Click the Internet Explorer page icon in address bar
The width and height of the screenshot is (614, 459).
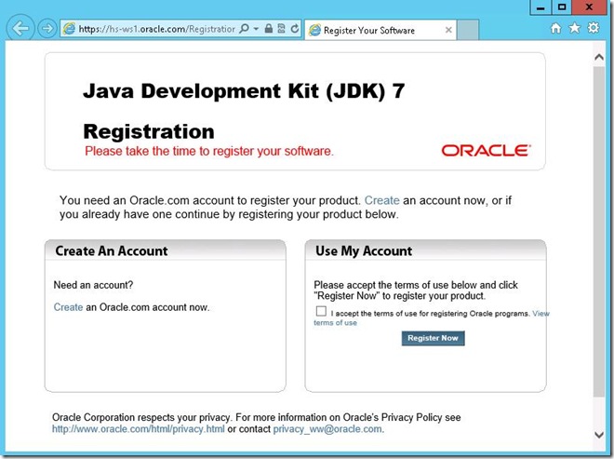tap(70, 29)
